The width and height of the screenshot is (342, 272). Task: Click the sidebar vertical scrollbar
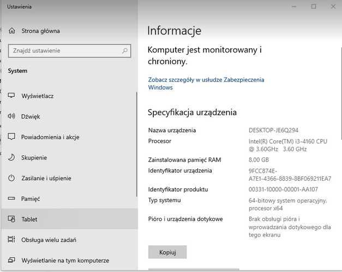tap(137, 144)
